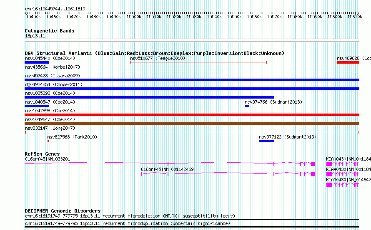371x230 pixels.
Task: Click the nsv827568 (Park2010) label
Action: click(x=72, y=137)
